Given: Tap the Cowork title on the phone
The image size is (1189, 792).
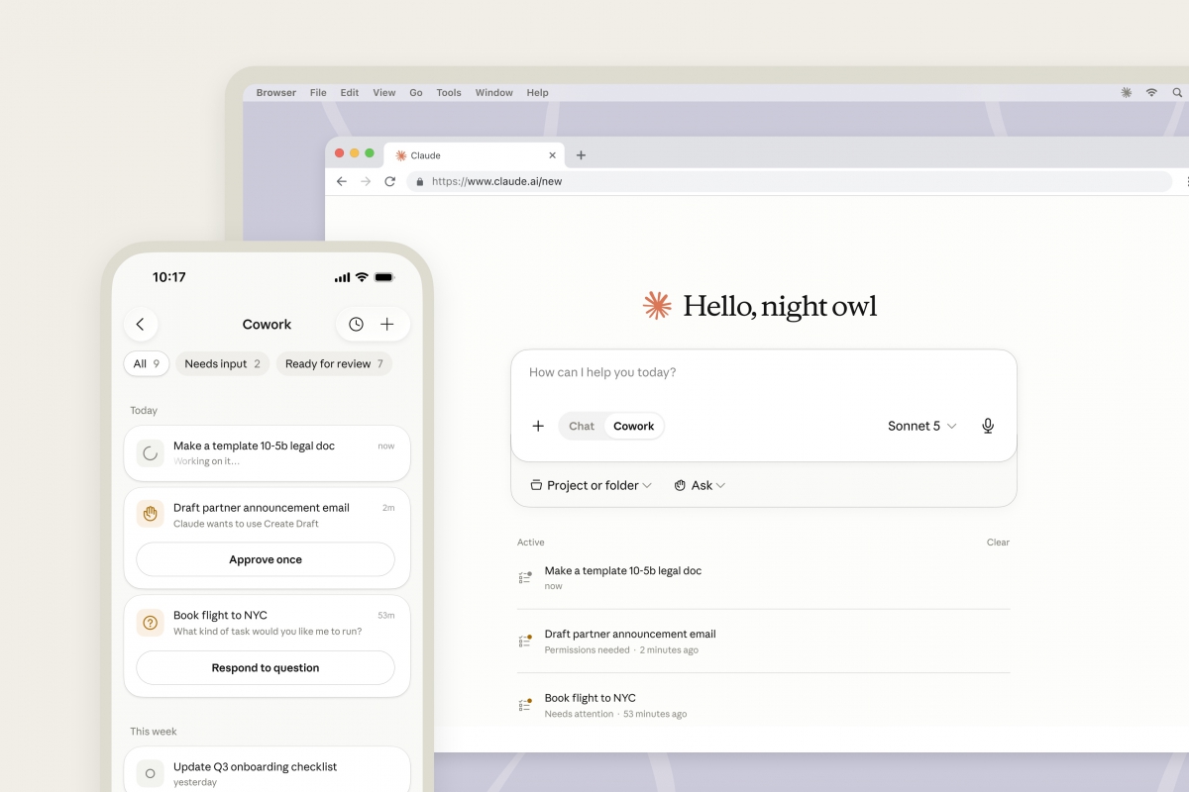Looking at the screenshot, I should pyautogui.click(x=267, y=324).
